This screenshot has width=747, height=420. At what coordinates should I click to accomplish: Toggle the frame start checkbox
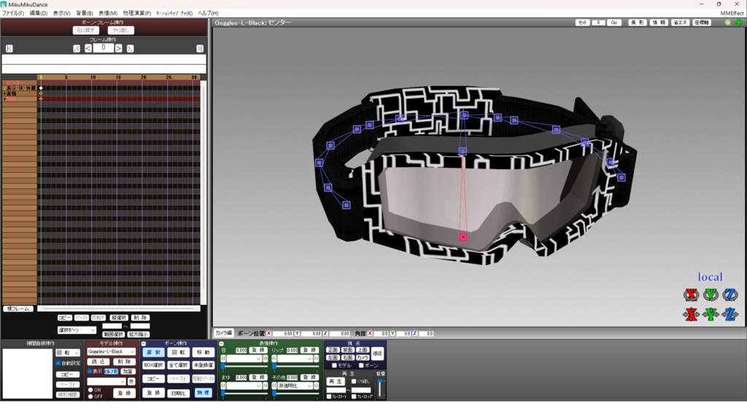tap(329, 396)
